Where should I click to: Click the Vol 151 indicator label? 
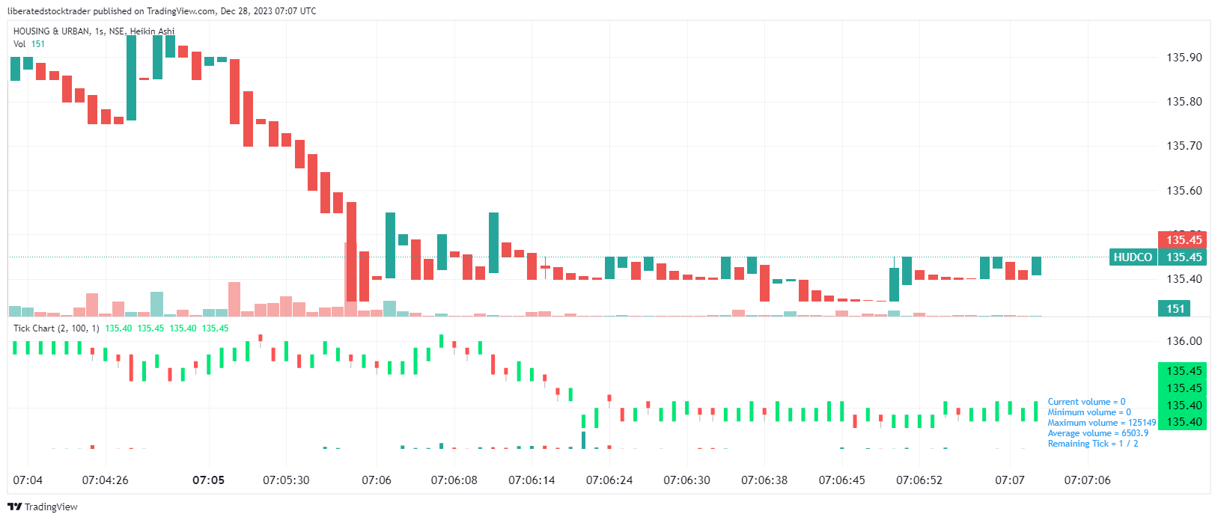click(29, 44)
